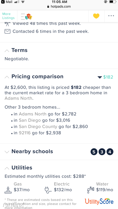Expand the Nearby schools section

[x=7, y=152]
